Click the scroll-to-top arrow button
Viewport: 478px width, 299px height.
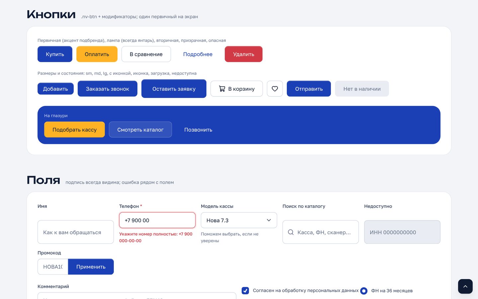click(x=465, y=286)
